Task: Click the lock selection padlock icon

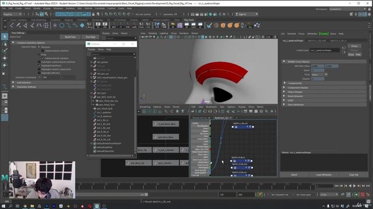Action: point(93,14)
